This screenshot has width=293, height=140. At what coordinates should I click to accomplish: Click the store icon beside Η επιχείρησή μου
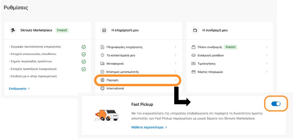point(104,30)
